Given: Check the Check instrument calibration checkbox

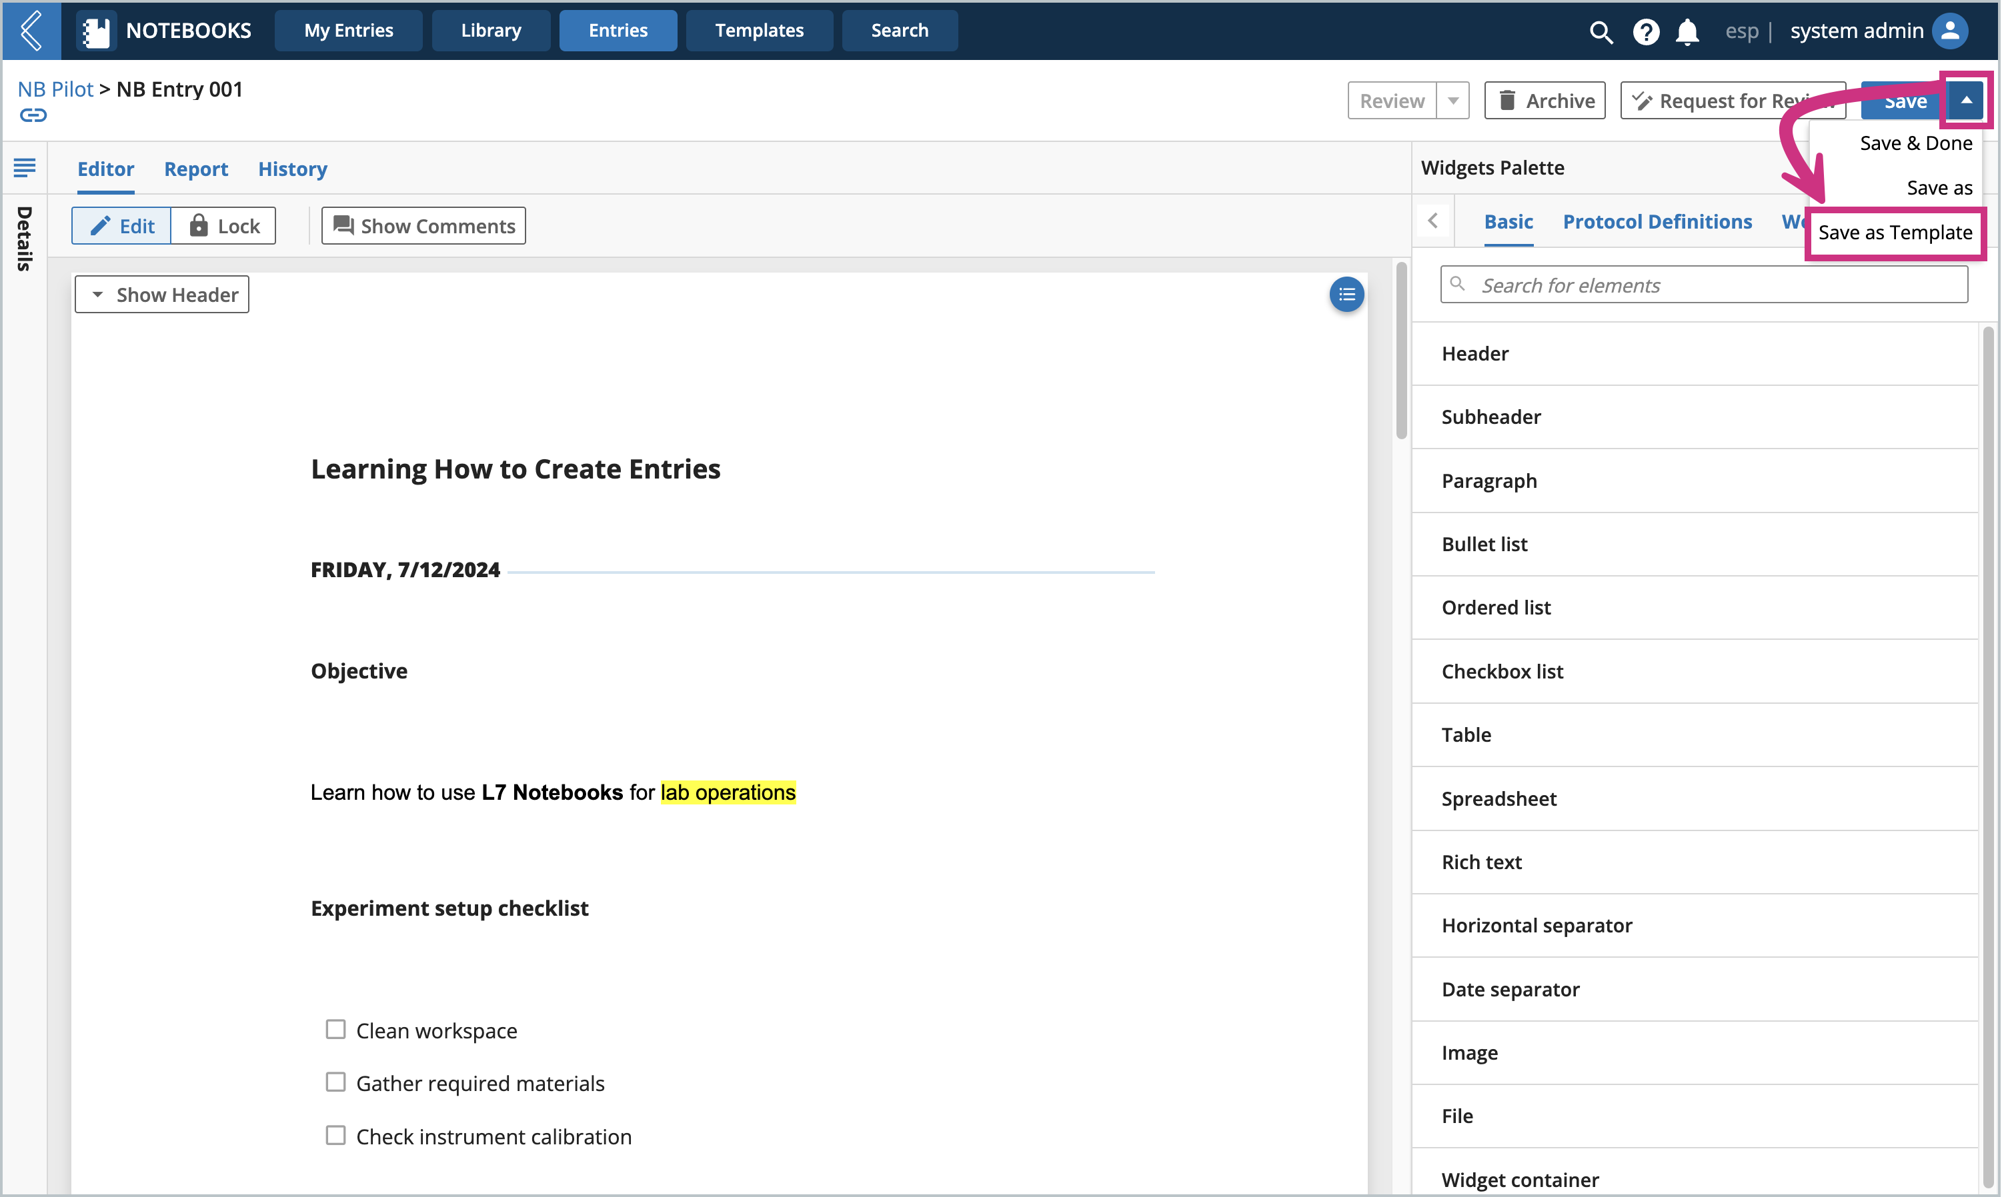Looking at the screenshot, I should coord(335,1135).
